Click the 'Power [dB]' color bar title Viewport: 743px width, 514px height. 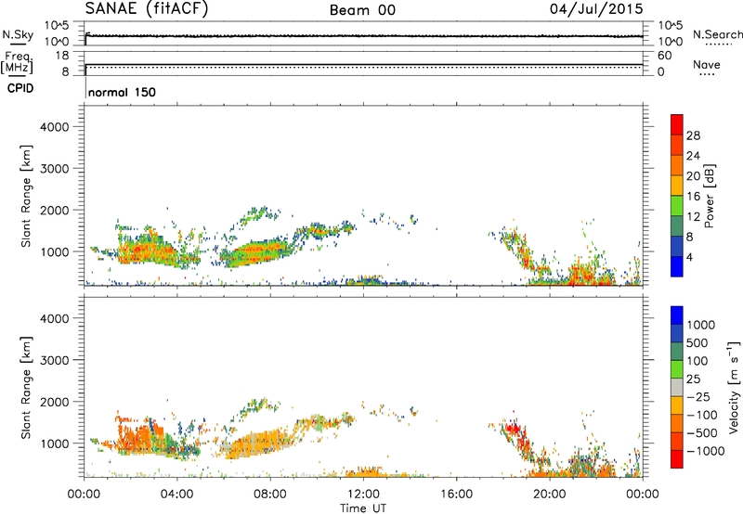(x=710, y=196)
